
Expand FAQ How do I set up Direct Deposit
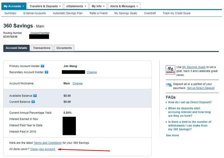pos(190,102)
